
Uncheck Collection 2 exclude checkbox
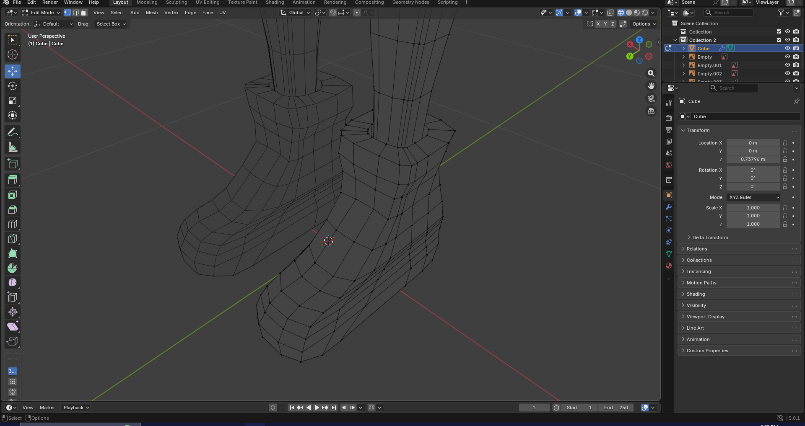(779, 40)
